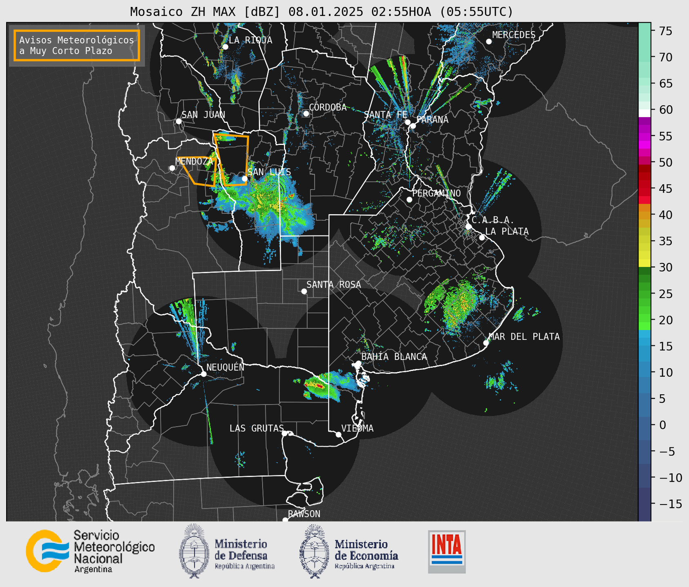Click the BAHÍA BLANCA city label
The height and width of the screenshot is (587, 689).
(394, 357)
